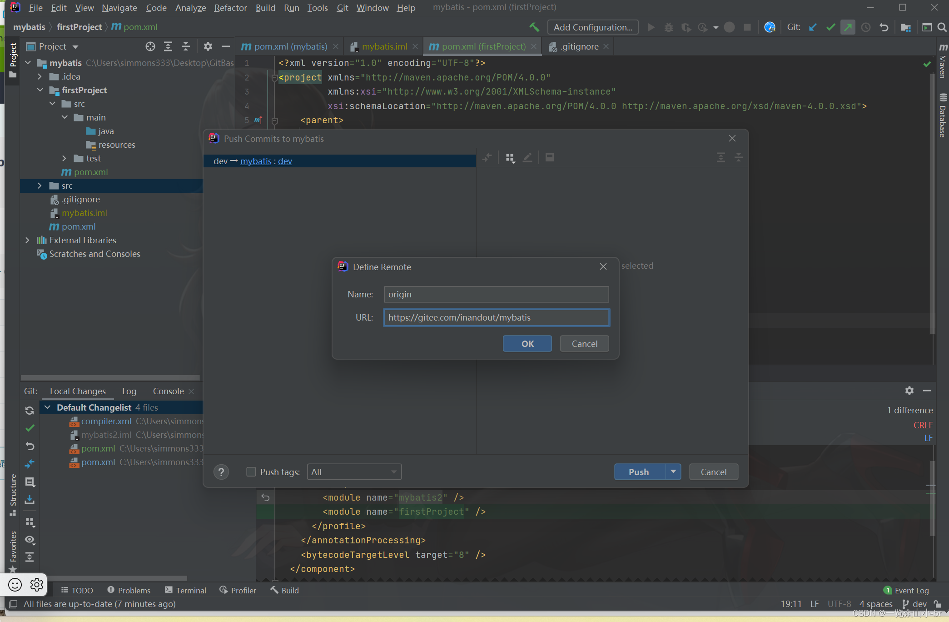Click the Git commit checkmark icon
Screen dimensions: 949x622
point(830,27)
